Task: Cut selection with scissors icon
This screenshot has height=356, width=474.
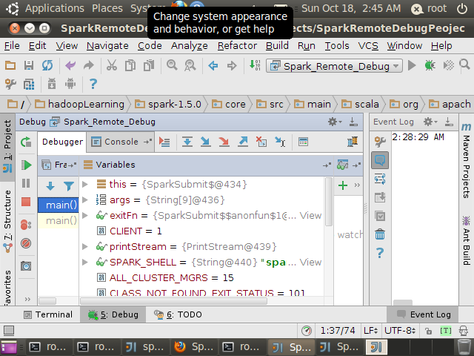Action: point(112,65)
